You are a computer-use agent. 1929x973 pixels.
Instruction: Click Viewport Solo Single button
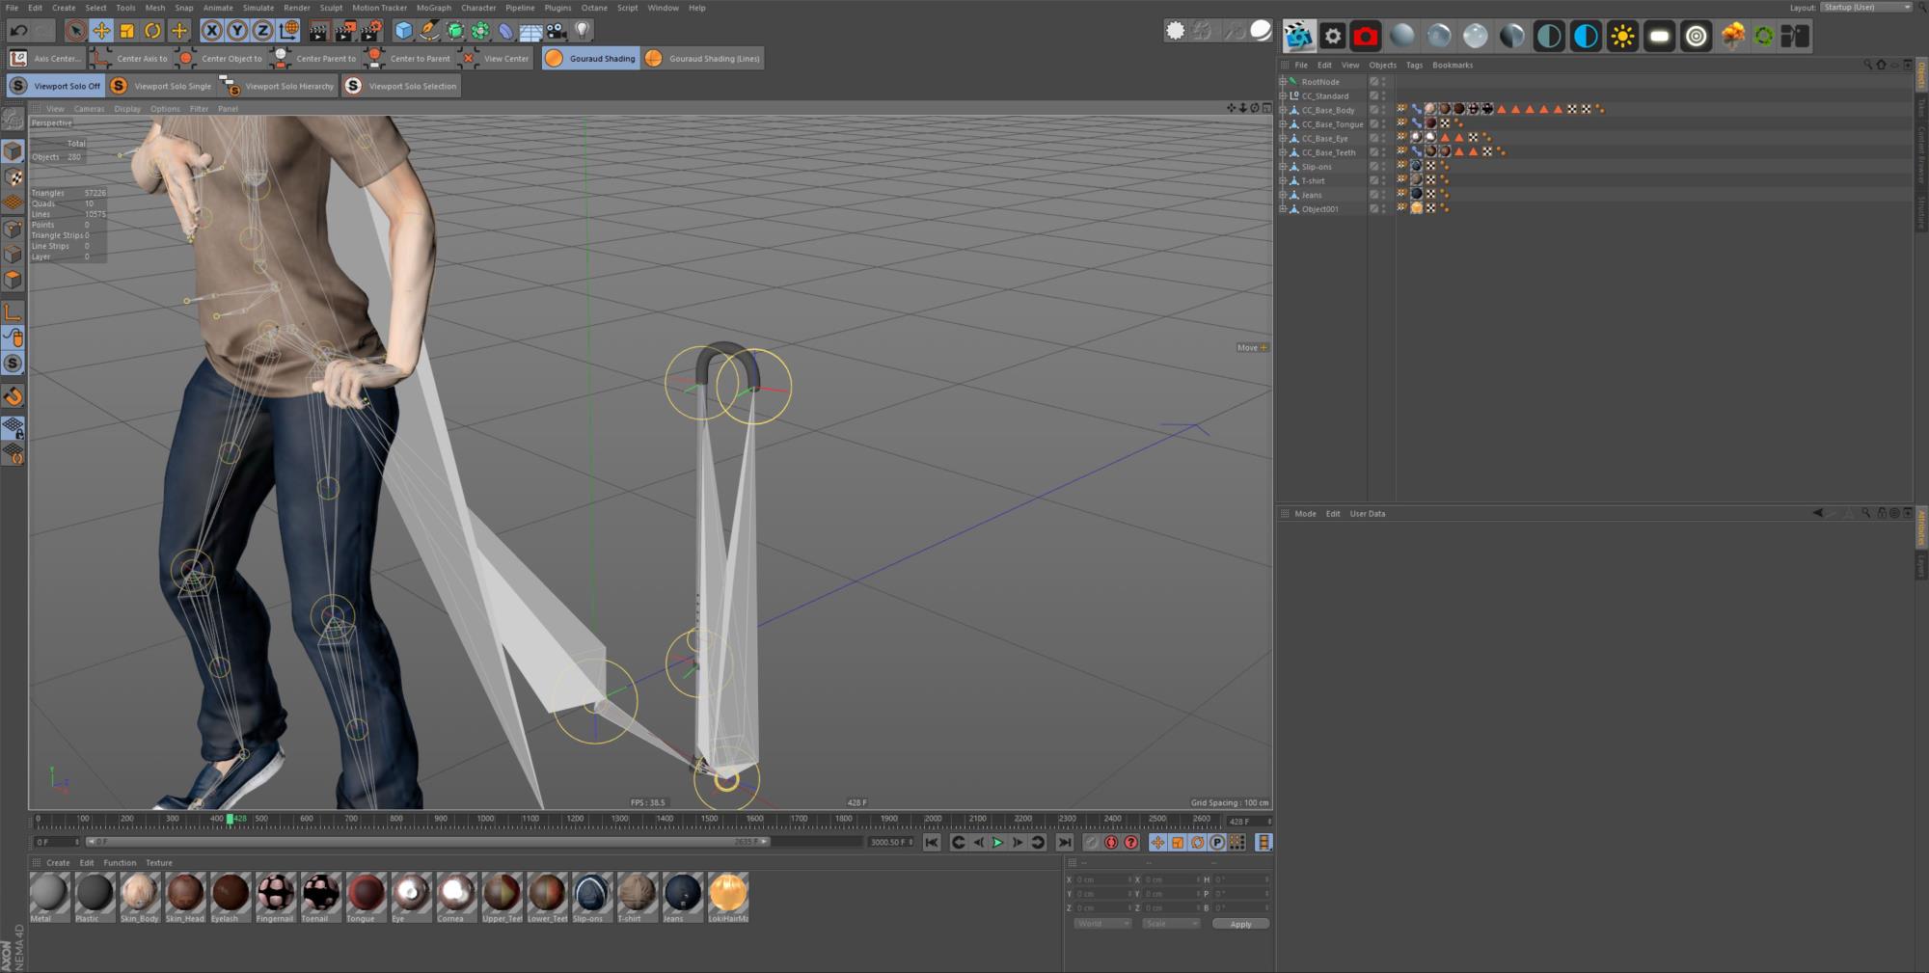[161, 86]
